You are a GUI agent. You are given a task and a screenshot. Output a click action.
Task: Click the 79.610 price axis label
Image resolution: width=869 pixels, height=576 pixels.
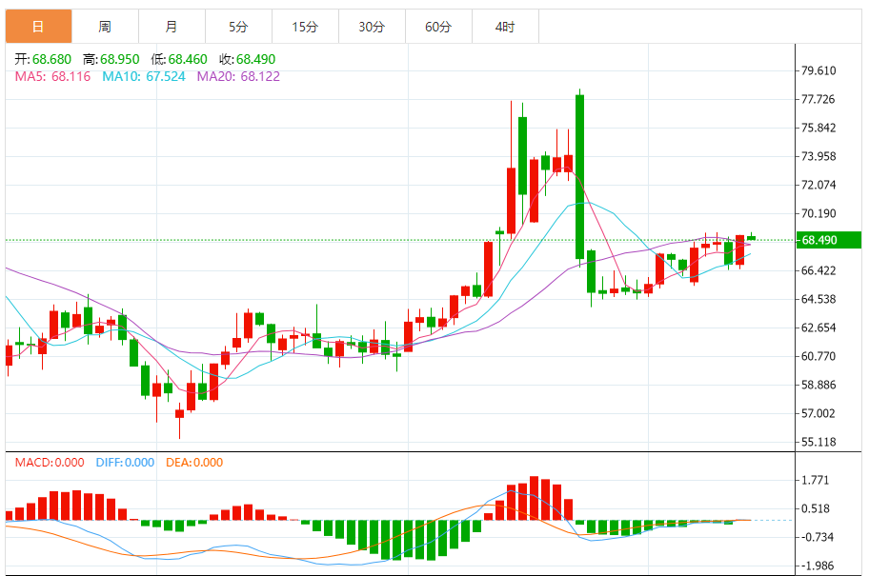(818, 70)
